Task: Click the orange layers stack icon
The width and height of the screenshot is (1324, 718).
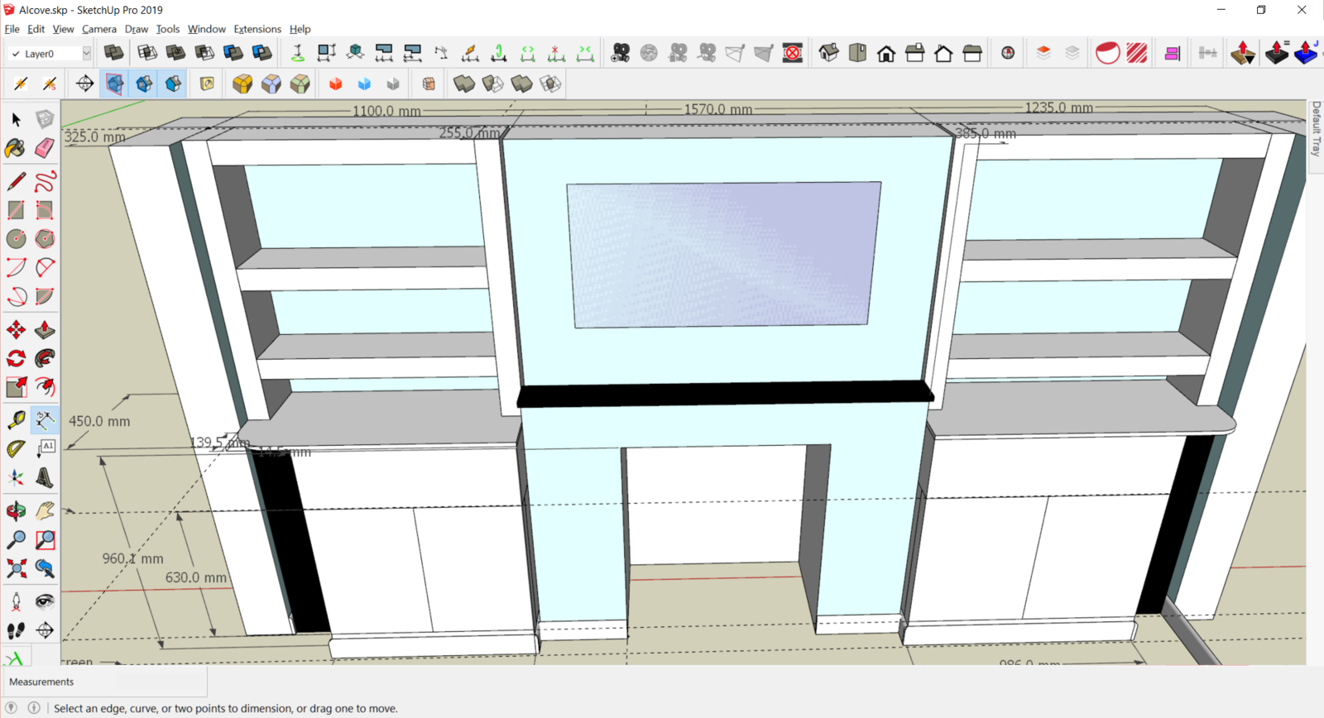Action: click(1043, 53)
